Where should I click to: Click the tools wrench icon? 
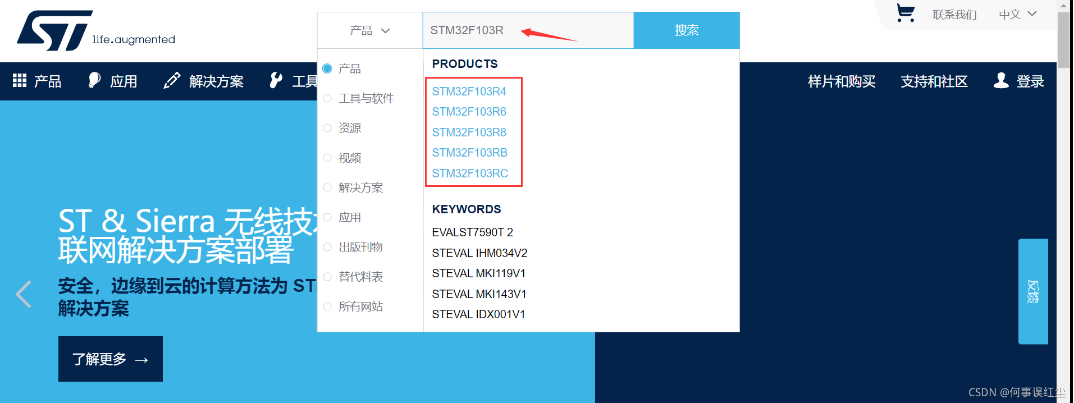coord(276,80)
